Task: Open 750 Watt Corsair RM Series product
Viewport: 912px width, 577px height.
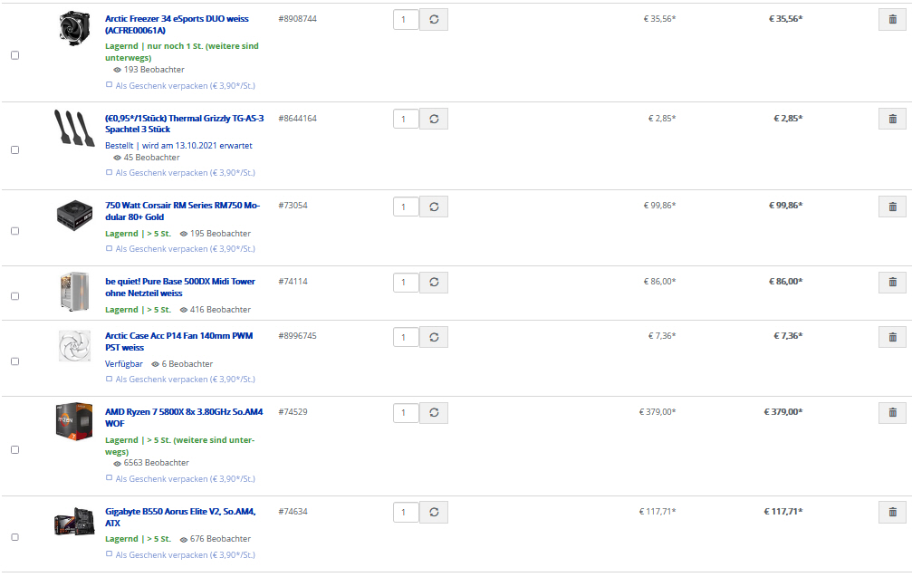Action: pos(183,211)
